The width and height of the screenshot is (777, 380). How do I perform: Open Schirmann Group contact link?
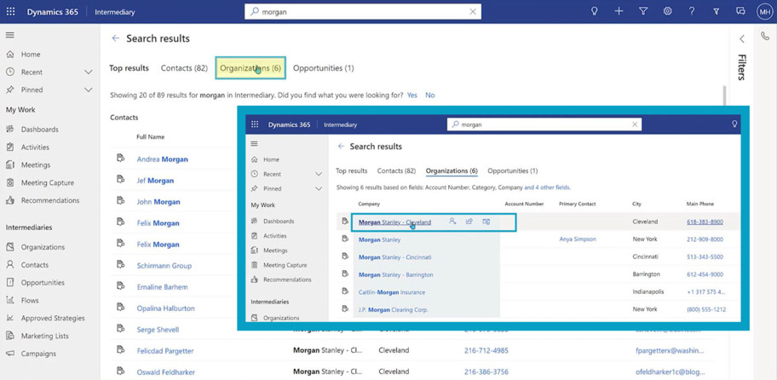tap(164, 266)
